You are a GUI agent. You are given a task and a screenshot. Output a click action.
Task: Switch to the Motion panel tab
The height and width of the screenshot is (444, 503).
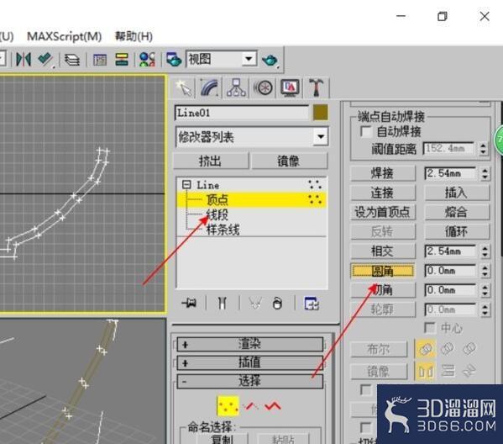pos(263,87)
